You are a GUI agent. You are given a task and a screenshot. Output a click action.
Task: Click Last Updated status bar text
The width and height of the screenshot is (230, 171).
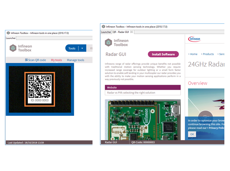pos(26,143)
